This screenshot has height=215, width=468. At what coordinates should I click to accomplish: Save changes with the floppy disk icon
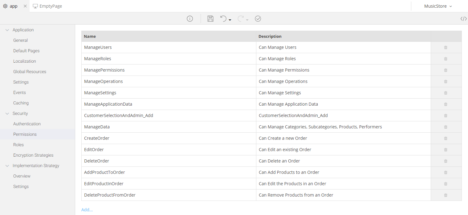click(x=210, y=19)
